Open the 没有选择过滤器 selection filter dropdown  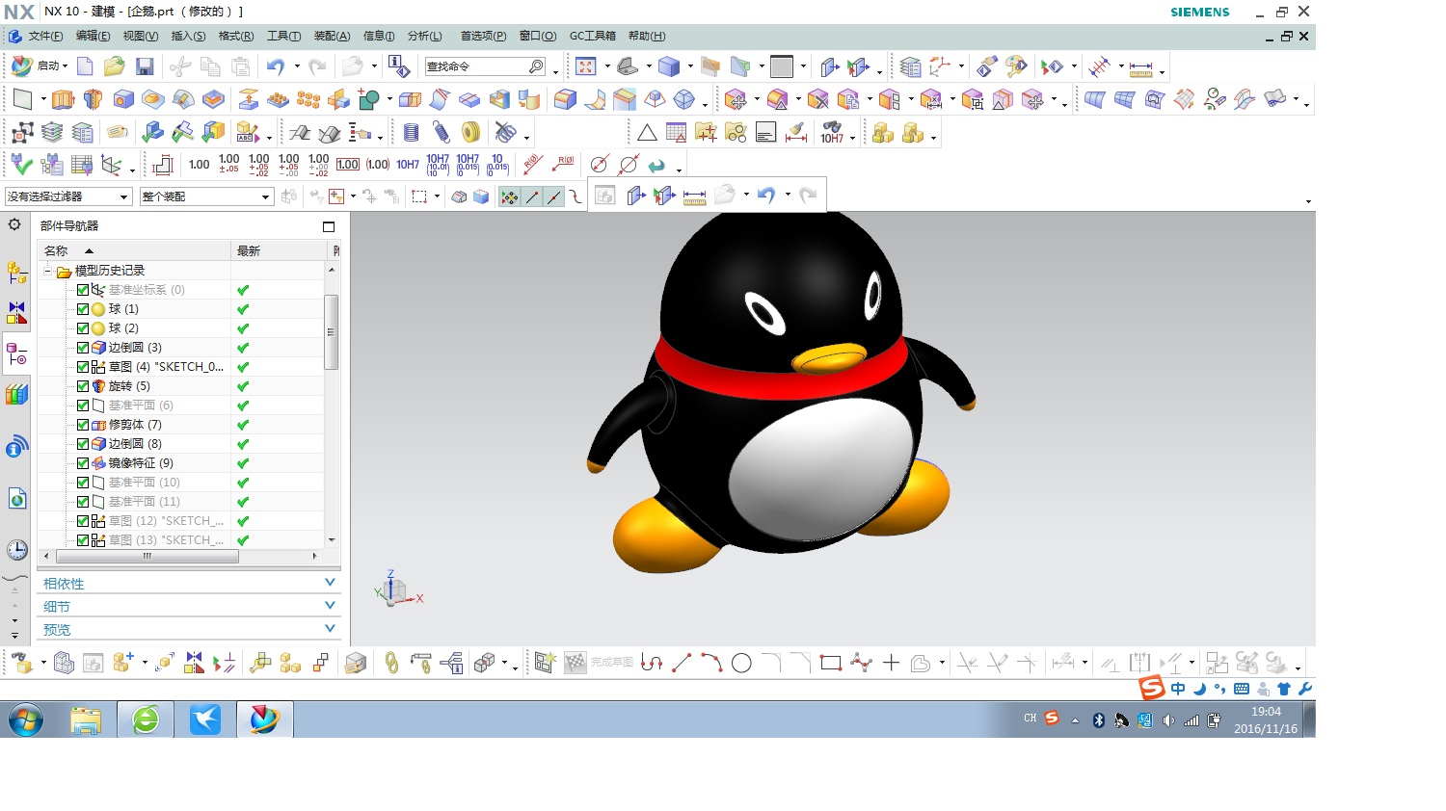click(x=67, y=196)
